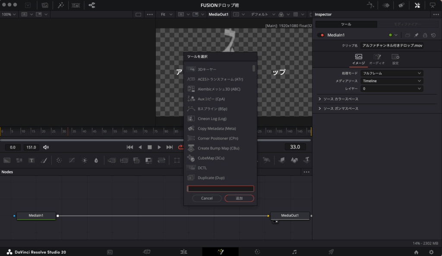The height and width of the screenshot is (256, 442).
Task: Open the Fusion page in bottom bar
Action: (x=221, y=252)
